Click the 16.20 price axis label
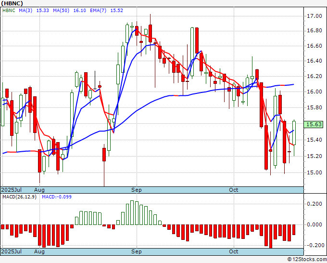 (x=314, y=76)
